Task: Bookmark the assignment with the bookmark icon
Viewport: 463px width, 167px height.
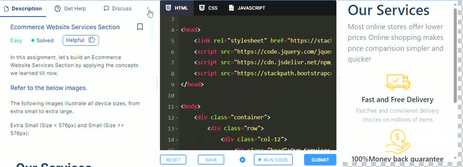Action: coord(140,27)
